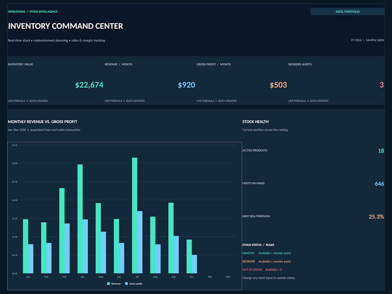This screenshot has width=392, height=294.
Task: Click the OPERATIONS breadcrumb
Action: click(x=16, y=12)
